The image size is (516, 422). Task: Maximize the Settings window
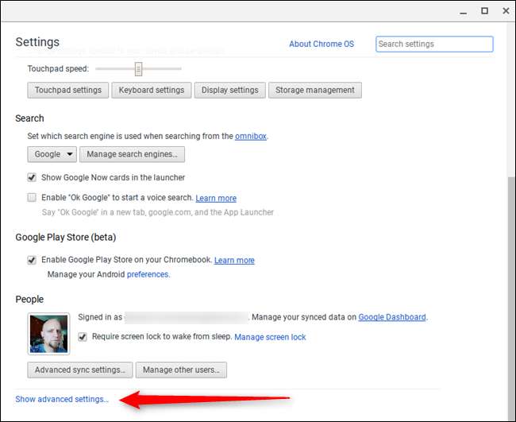tap(485, 11)
